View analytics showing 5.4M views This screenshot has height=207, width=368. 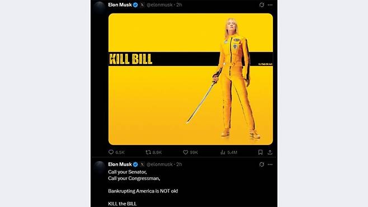pos(229,152)
